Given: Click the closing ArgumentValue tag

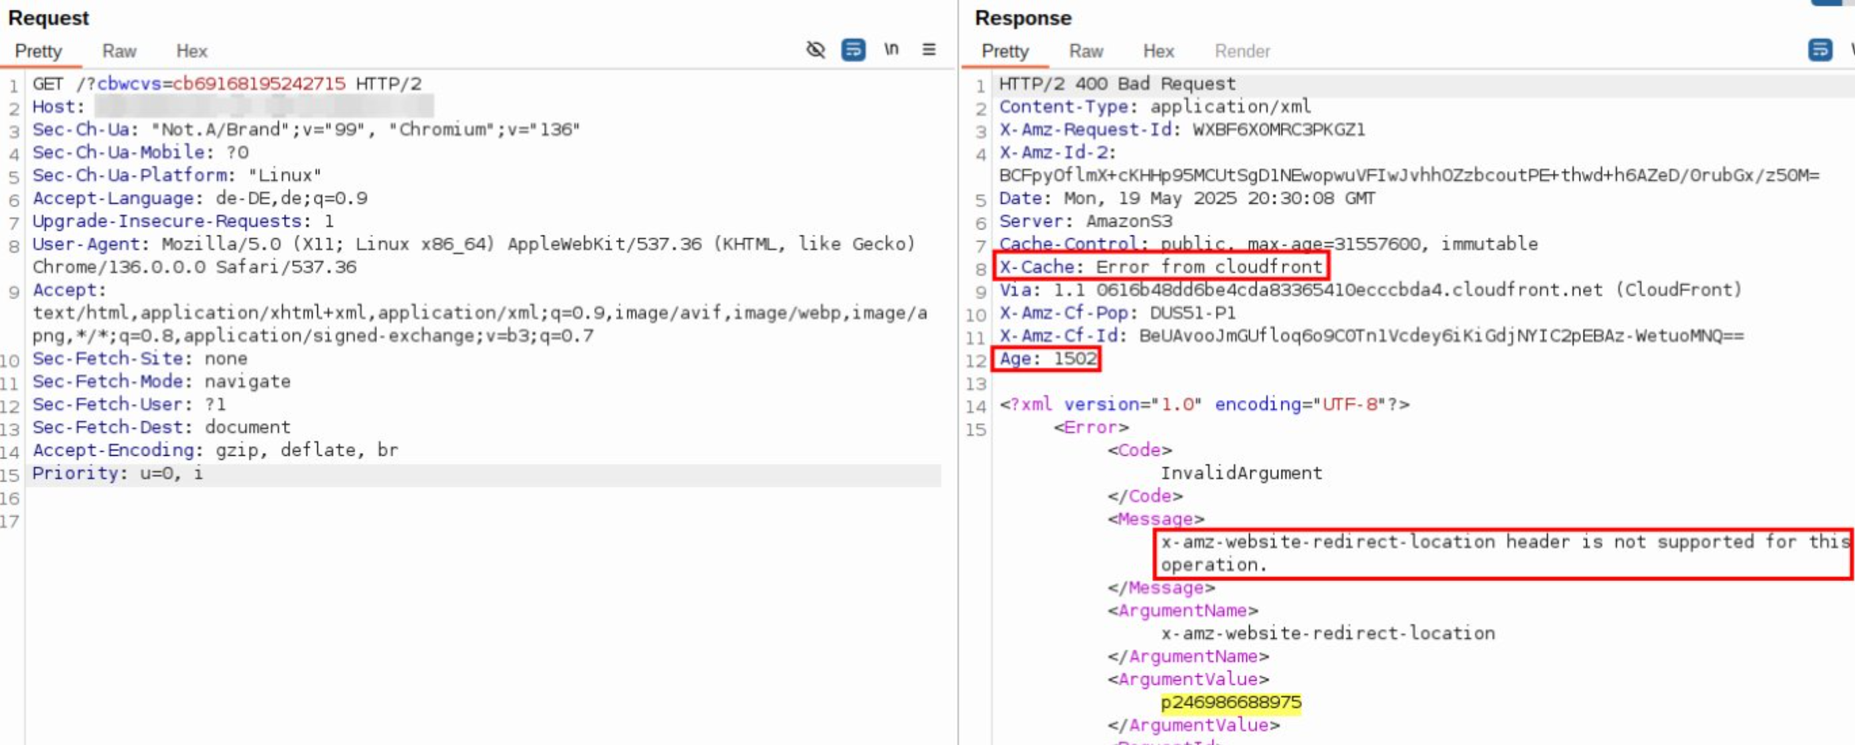Looking at the screenshot, I should [1193, 726].
